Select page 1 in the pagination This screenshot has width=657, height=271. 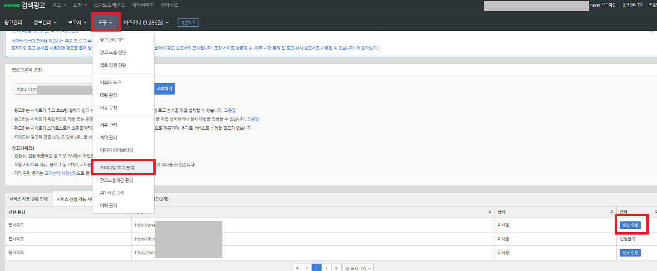317,268
